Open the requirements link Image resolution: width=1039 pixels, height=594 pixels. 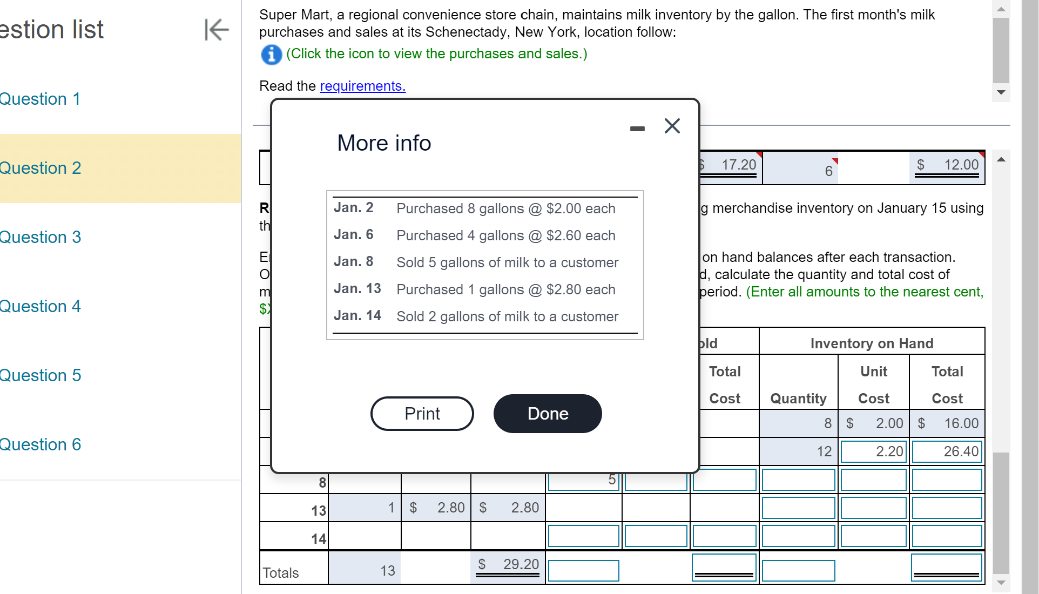click(362, 86)
